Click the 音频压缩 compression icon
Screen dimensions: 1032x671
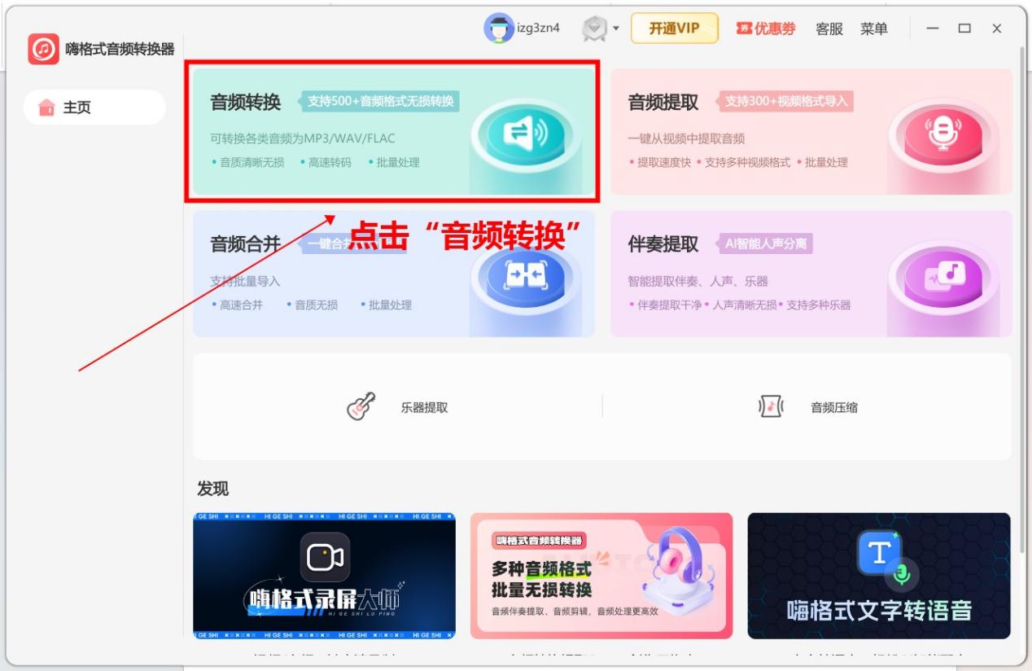pyautogui.click(x=771, y=406)
